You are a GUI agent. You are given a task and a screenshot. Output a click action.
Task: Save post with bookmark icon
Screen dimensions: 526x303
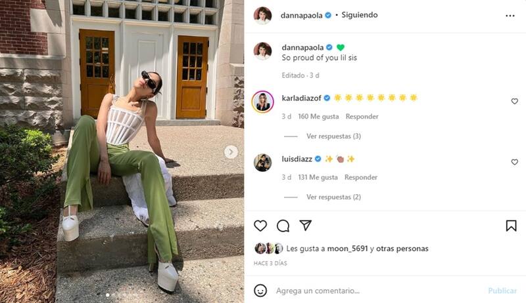point(512,226)
